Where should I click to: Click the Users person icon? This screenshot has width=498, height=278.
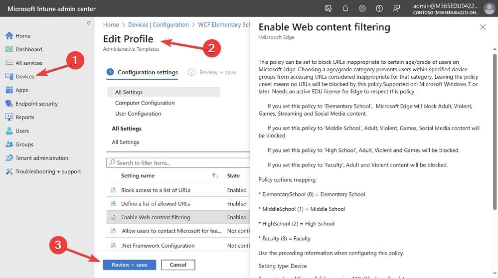coord(9,131)
